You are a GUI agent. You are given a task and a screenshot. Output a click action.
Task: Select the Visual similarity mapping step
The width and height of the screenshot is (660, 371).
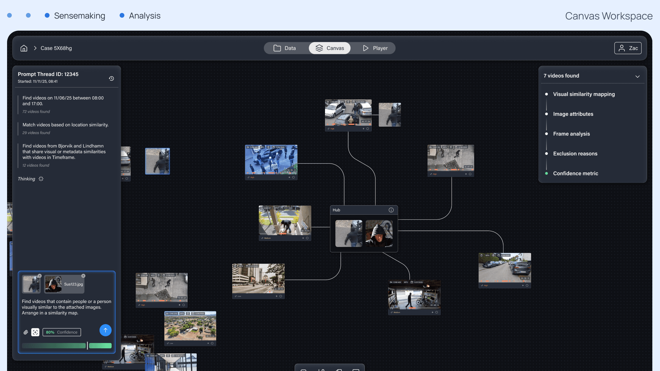[x=584, y=94]
